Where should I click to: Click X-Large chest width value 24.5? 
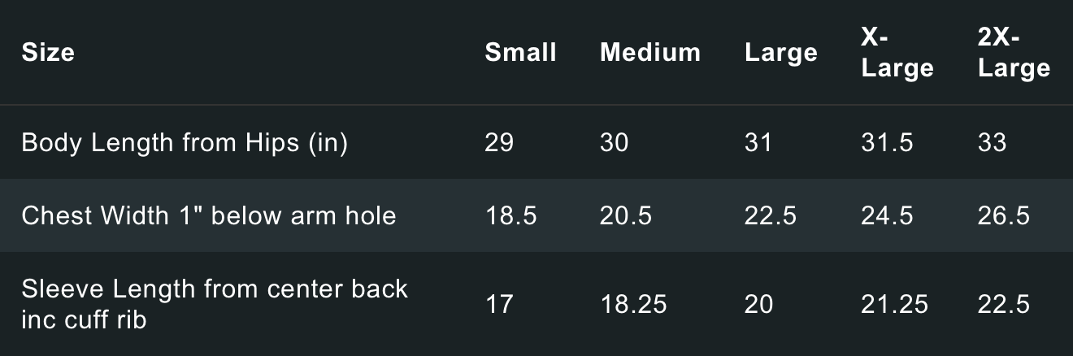[887, 215]
